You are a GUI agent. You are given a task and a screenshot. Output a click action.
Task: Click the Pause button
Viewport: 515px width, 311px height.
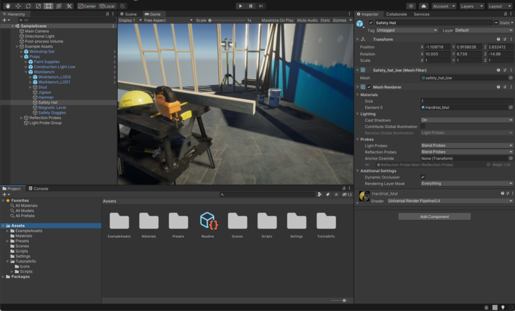tap(251, 6)
